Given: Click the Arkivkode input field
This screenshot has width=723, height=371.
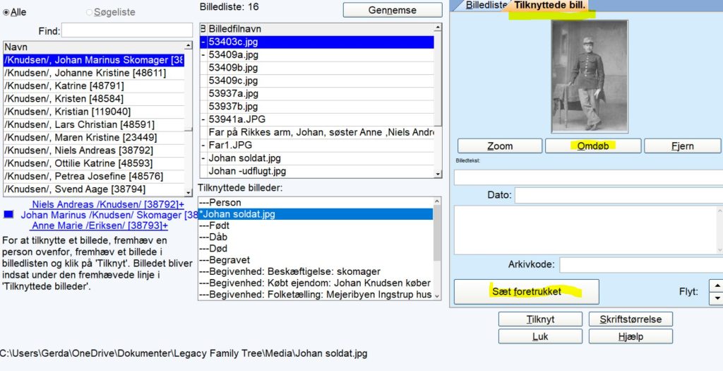Looking at the screenshot, I should tap(641, 265).
